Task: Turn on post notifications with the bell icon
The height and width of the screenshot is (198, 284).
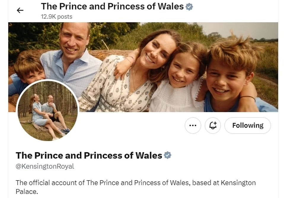Action: click(213, 125)
